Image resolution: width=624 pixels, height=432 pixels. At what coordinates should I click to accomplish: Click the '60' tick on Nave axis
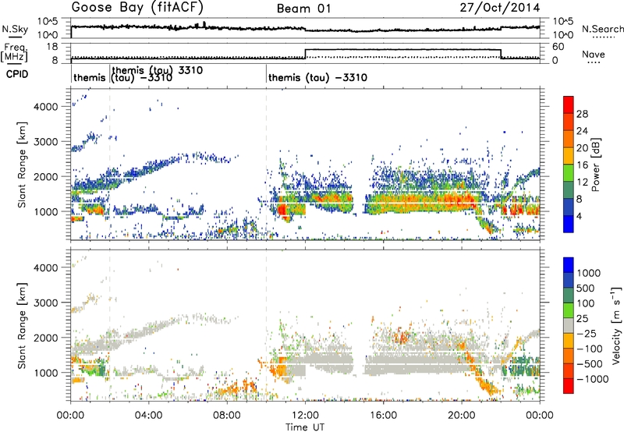pos(558,47)
